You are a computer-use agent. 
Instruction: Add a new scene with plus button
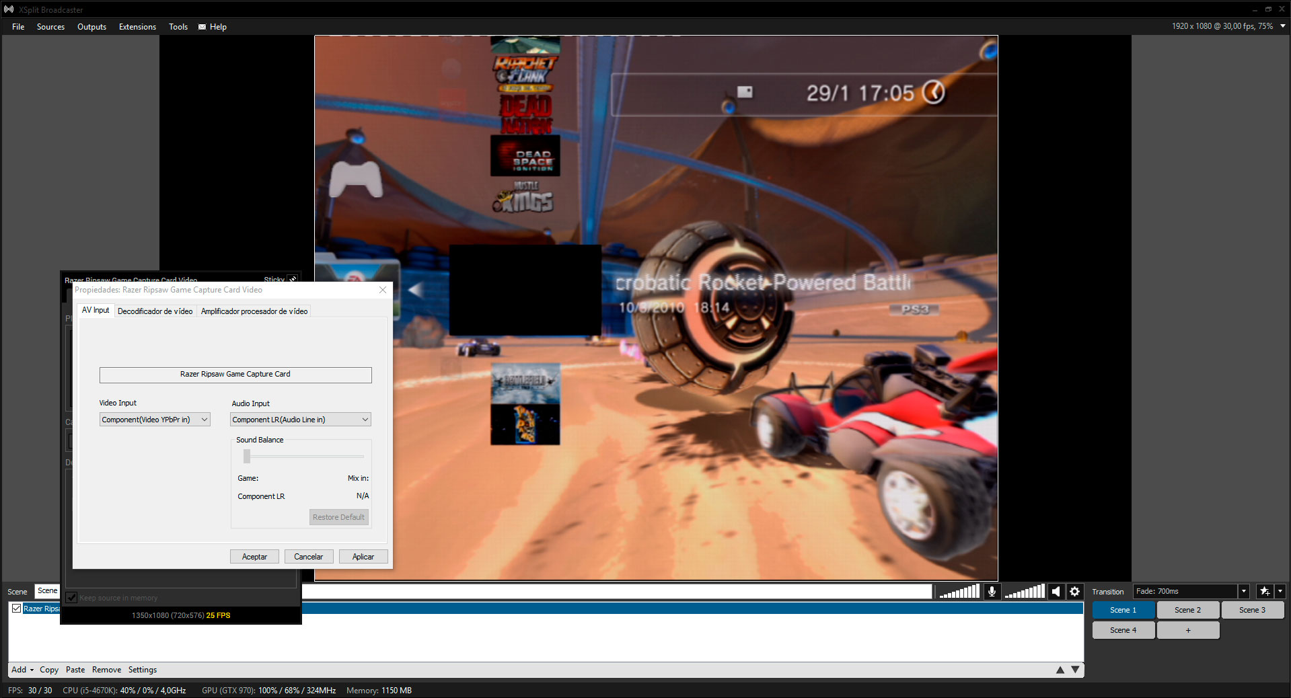(x=1187, y=630)
